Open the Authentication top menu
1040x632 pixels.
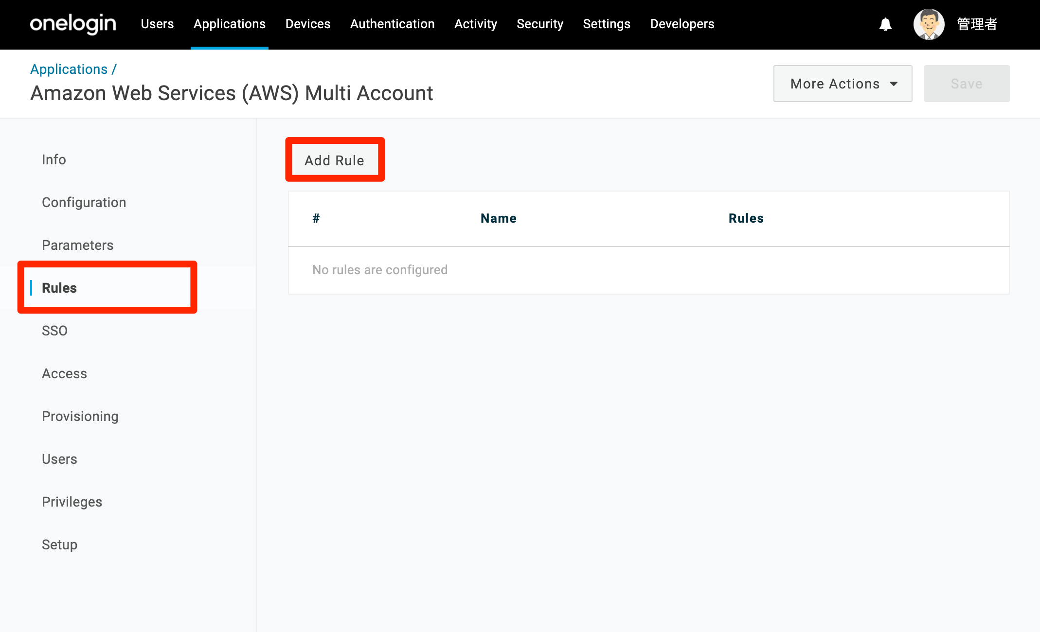392,24
